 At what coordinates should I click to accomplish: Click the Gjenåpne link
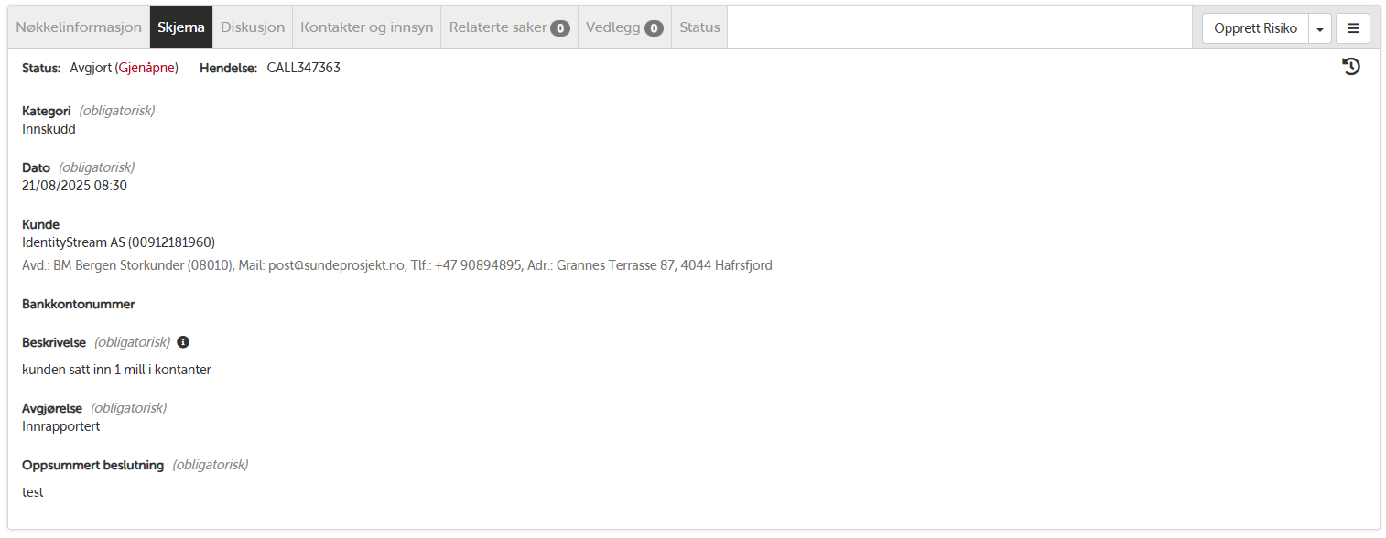point(146,68)
